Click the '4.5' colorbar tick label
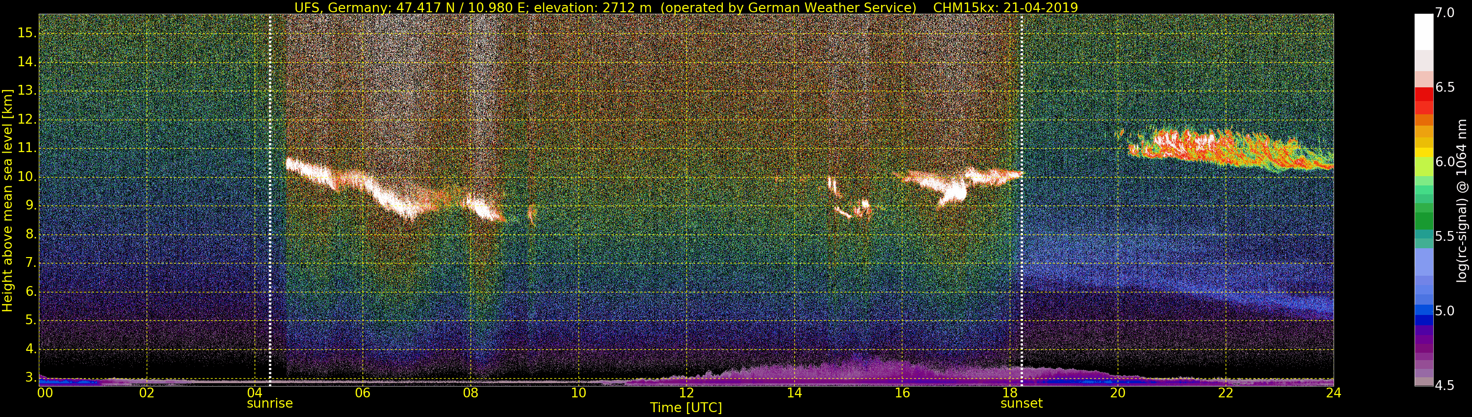Screen dimensions: 1472x417 pyautogui.click(x=1445, y=386)
